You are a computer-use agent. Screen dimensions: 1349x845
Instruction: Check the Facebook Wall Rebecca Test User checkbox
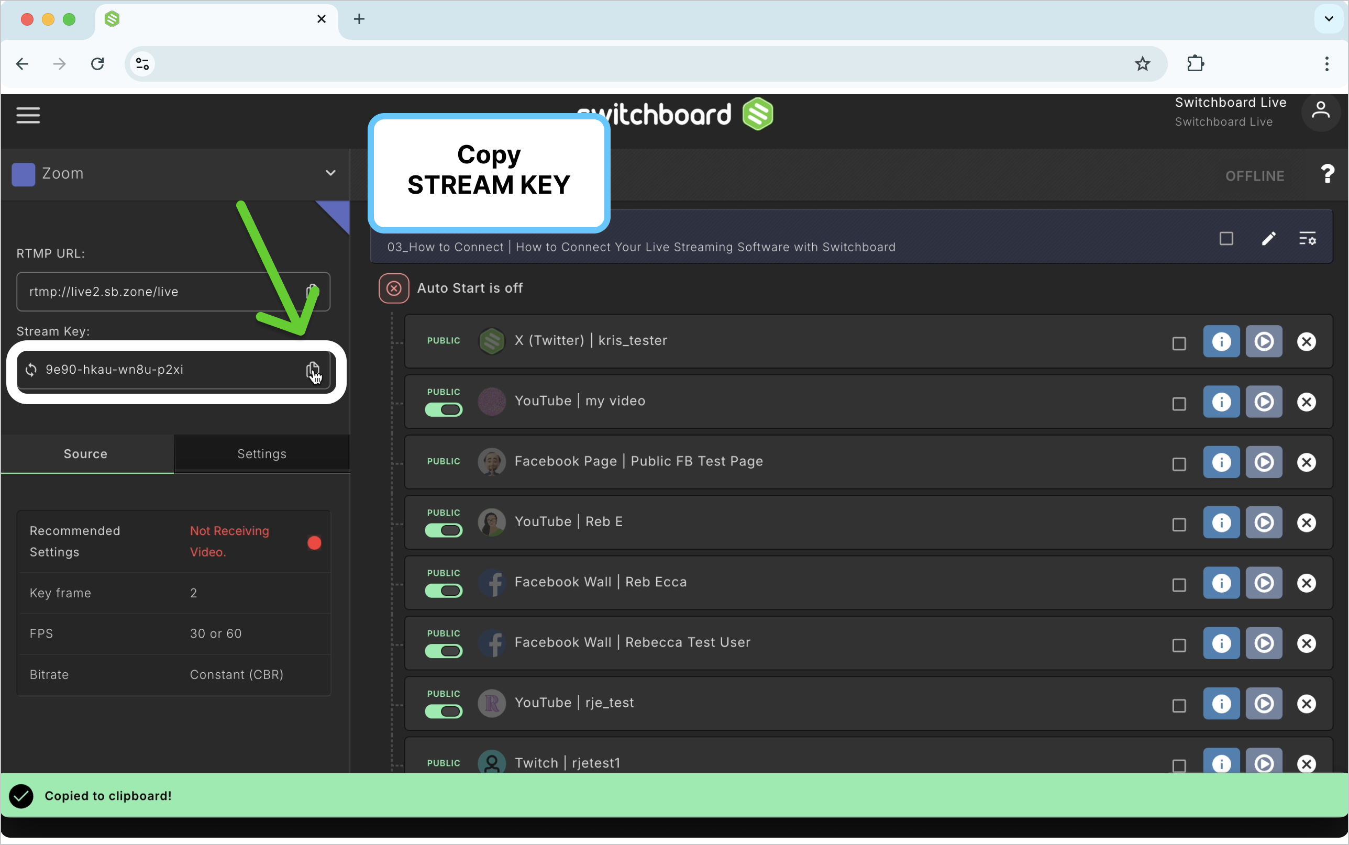pos(1179,645)
